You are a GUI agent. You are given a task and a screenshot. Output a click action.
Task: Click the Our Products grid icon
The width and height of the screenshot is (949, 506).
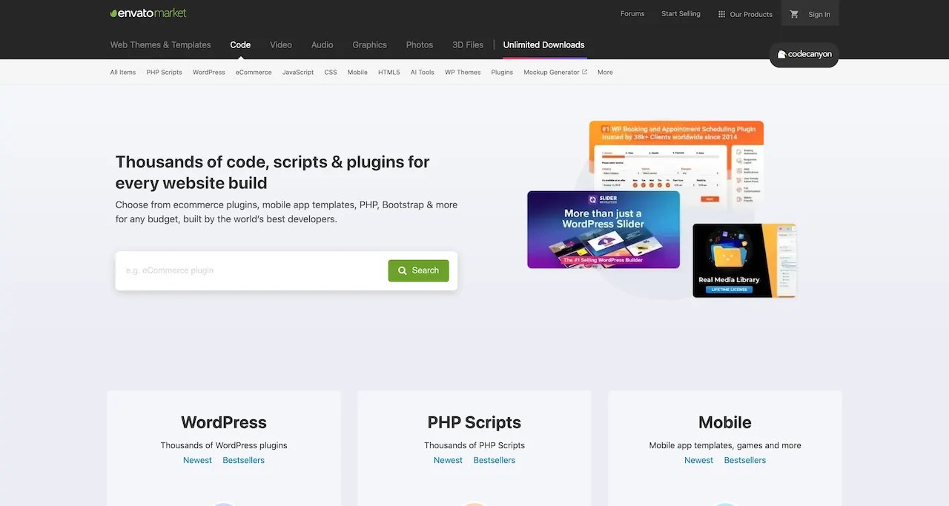pyautogui.click(x=721, y=14)
